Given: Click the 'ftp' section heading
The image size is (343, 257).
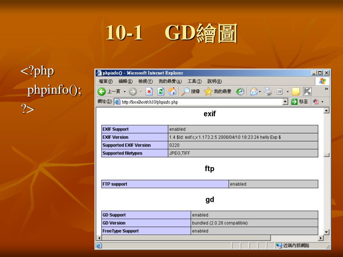Looking at the screenshot, I should pos(210,169).
